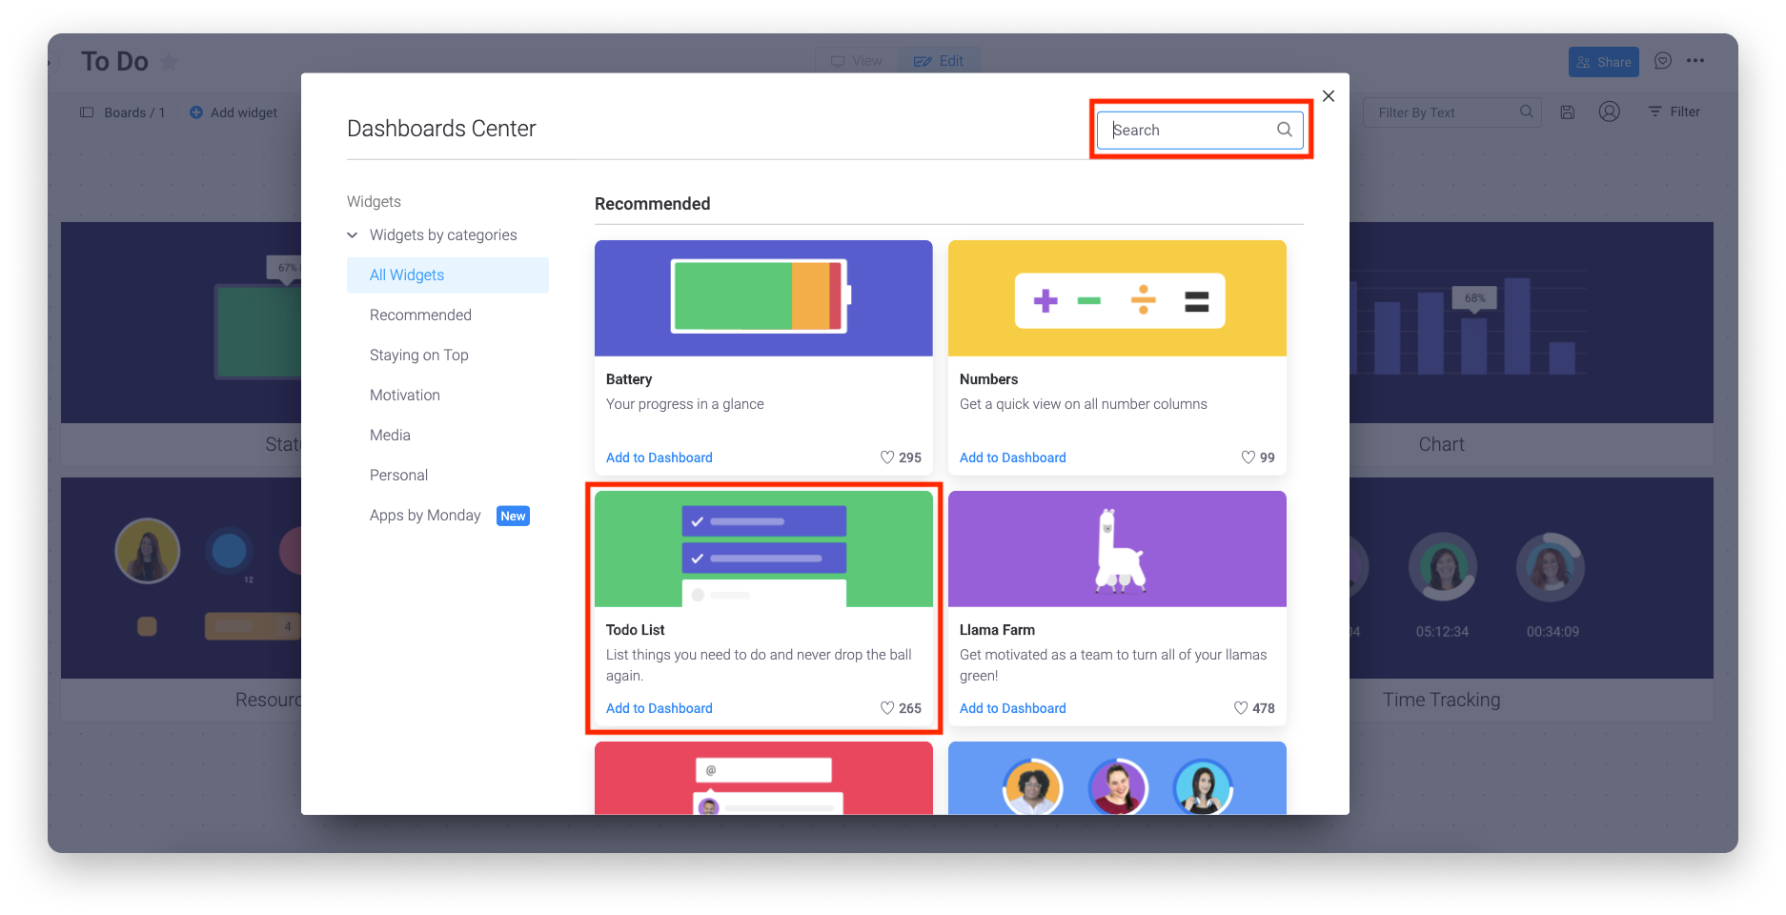The image size is (1786, 915).
Task: Open the Staying on Top category
Action: point(419,355)
